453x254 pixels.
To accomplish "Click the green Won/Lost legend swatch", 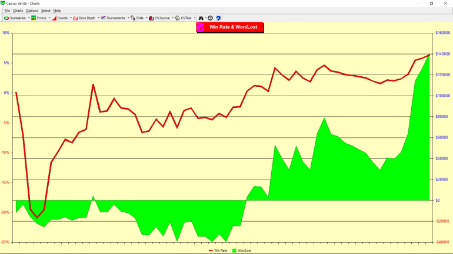I will coord(235,250).
